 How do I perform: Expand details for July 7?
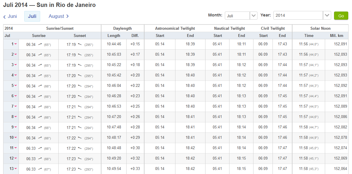15,106
